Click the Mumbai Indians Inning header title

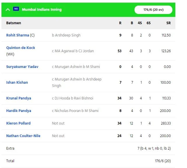42,10
